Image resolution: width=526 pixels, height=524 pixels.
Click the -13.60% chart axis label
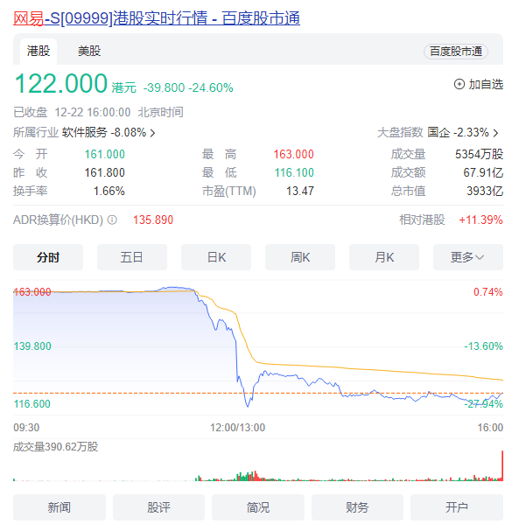pyautogui.click(x=483, y=346)
